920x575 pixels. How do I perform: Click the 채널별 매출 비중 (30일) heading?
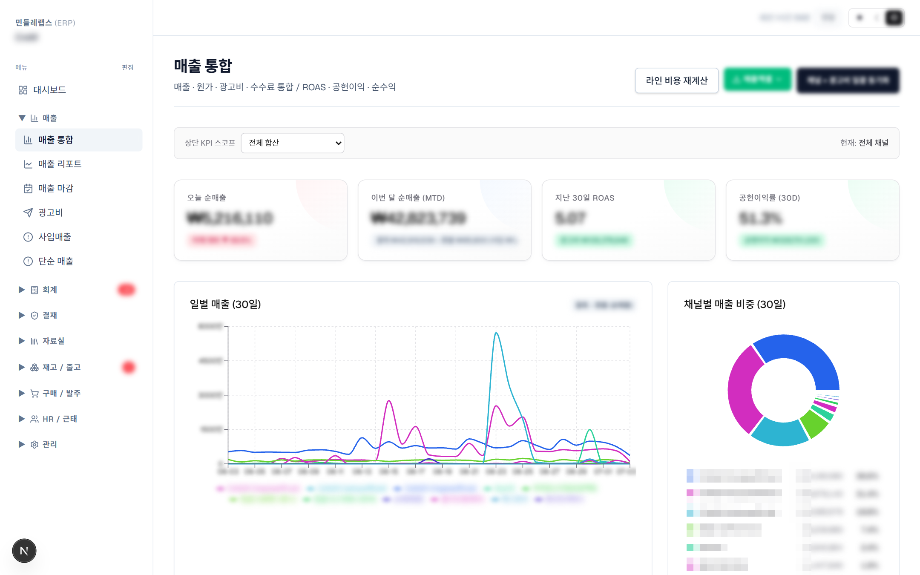tap(734, 304)
